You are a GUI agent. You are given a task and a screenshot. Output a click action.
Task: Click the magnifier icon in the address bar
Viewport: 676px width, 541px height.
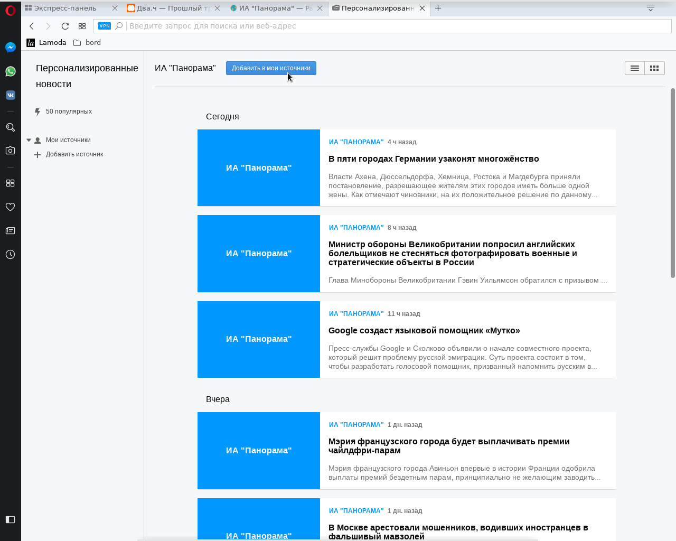(x=119, y=26)
